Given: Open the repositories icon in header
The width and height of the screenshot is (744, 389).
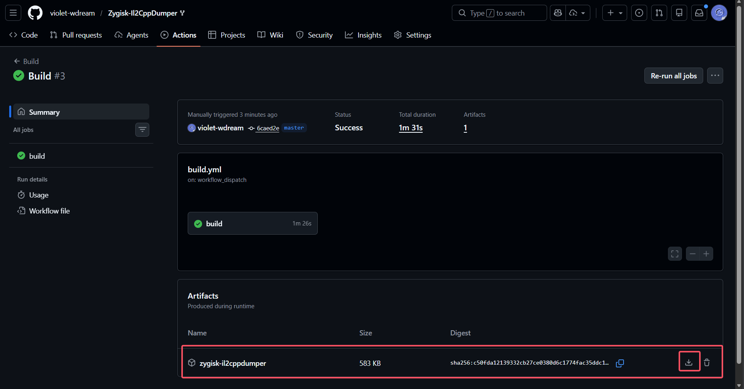Looking at the screenshot, I should click(679, 13).
